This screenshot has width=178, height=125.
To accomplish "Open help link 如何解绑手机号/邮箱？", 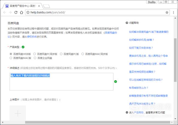I will [x=142, y=40].
